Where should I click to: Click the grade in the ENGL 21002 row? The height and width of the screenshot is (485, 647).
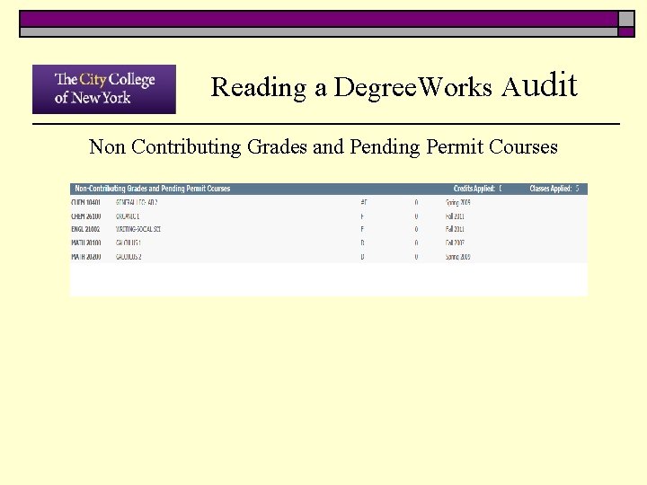click(362, 229)
